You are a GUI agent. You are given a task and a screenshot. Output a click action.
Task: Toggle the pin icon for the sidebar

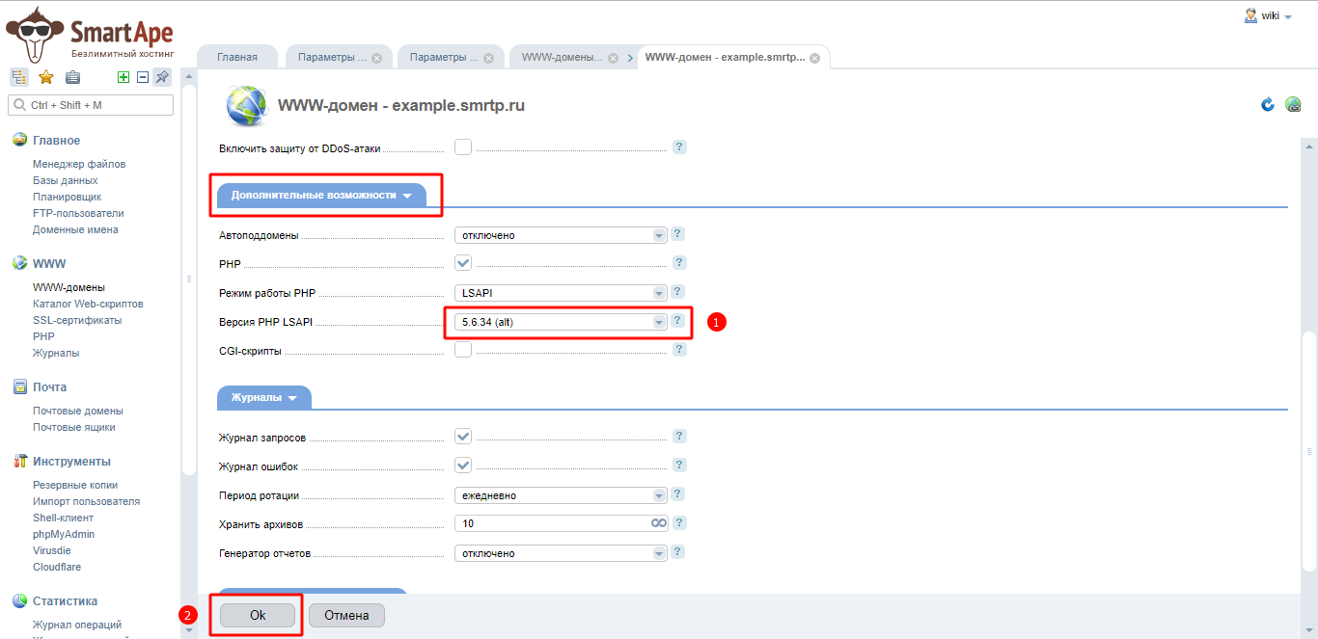click(162, 78)
